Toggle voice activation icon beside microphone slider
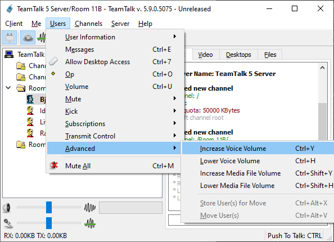 [x=90, y=223]
